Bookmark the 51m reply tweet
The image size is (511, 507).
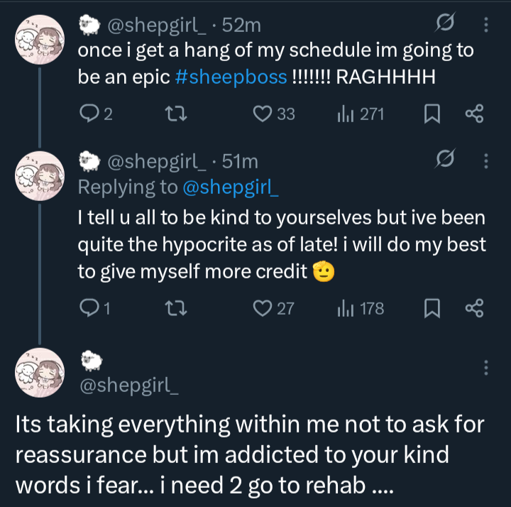pos(431,308)
